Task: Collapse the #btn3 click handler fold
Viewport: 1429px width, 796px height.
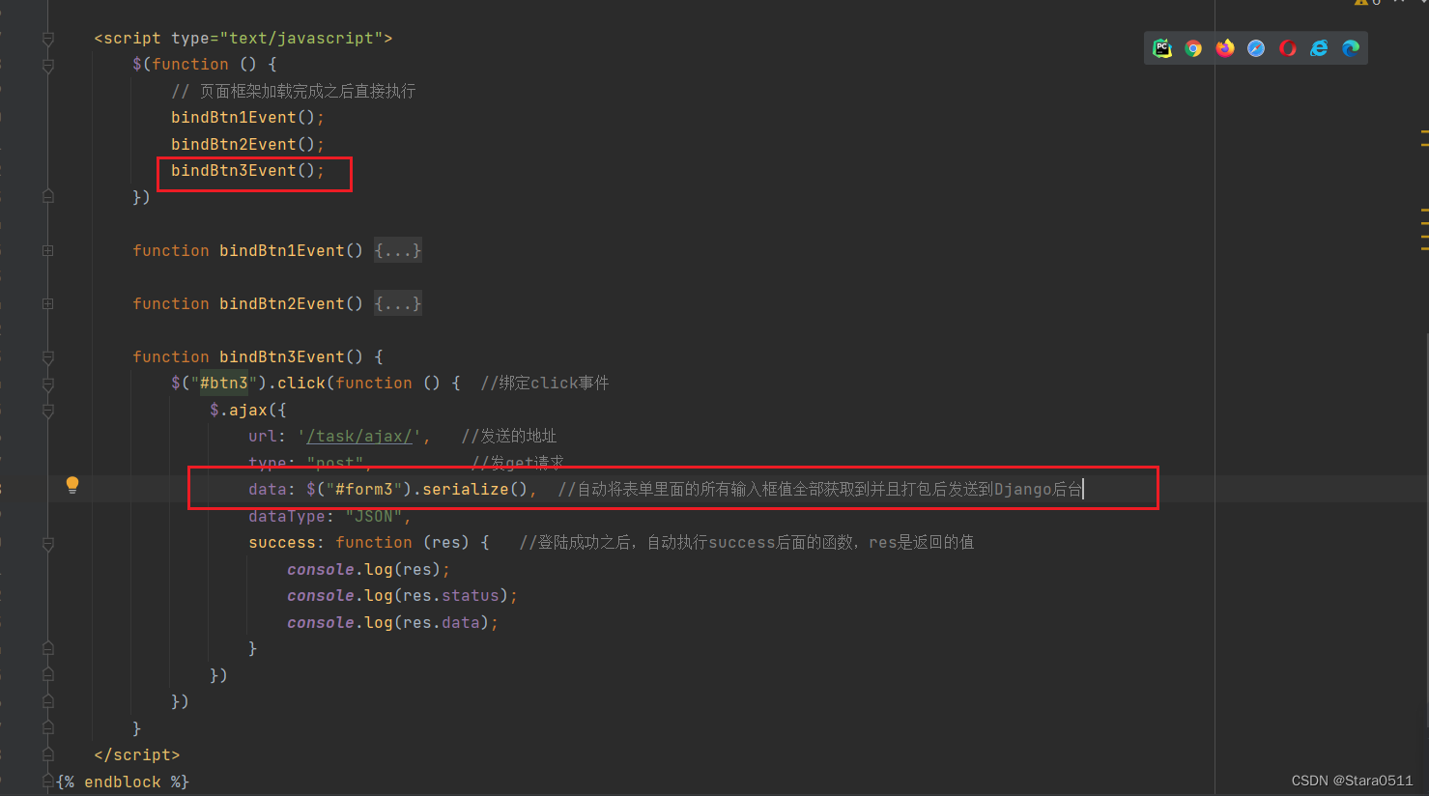Action: point(47,384)
